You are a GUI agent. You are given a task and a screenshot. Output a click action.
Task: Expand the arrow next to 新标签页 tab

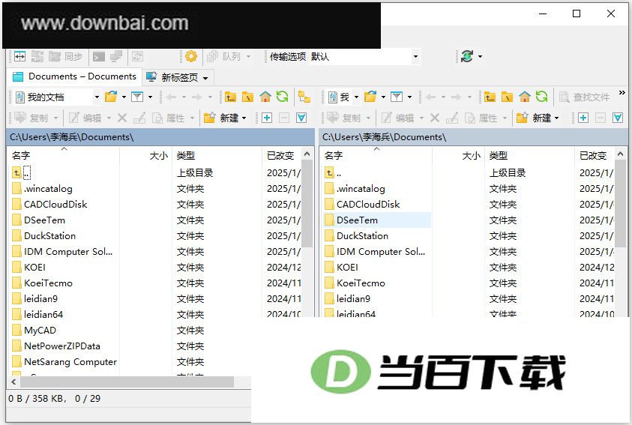coord(205,78)
